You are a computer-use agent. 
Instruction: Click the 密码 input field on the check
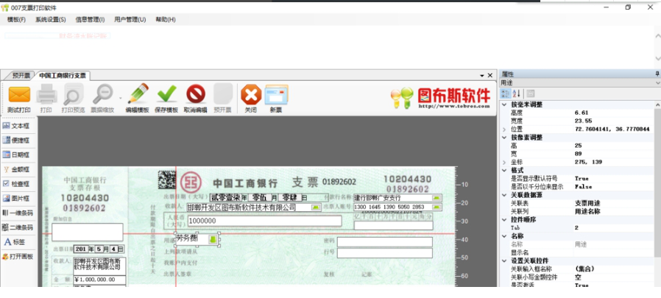[x=384, y=242]
